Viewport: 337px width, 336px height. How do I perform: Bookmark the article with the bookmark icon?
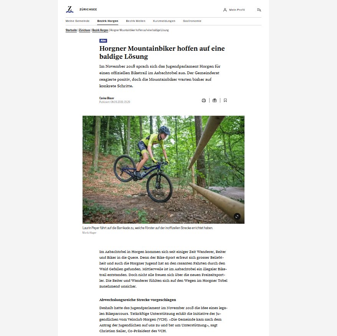(x=225, y=100)
